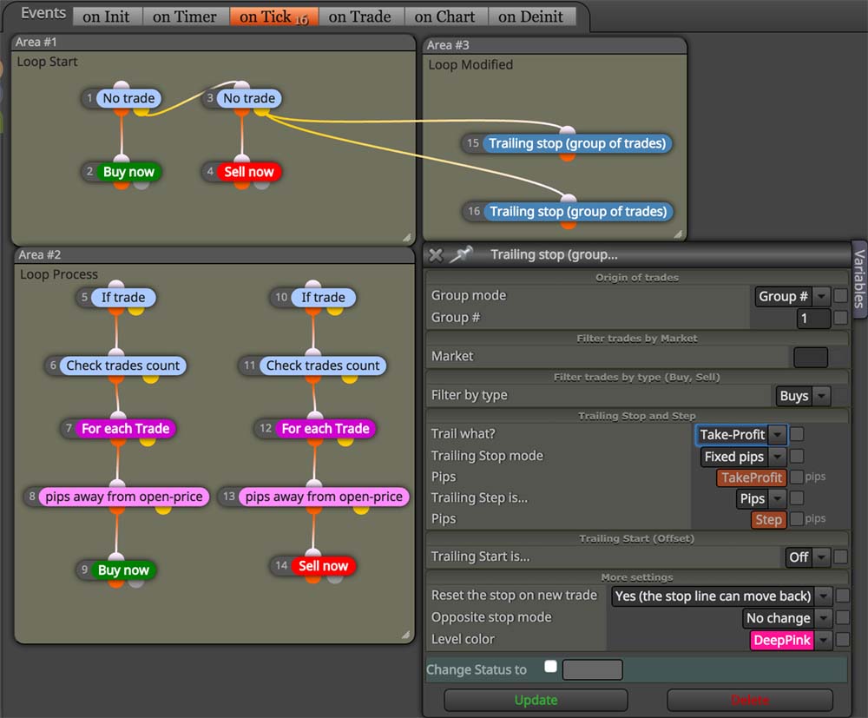Image resolution: width=868 pixels, height=718 pixels.
Task: Pin the Trailing stop properties panel
Action: [x=461, y=254]
